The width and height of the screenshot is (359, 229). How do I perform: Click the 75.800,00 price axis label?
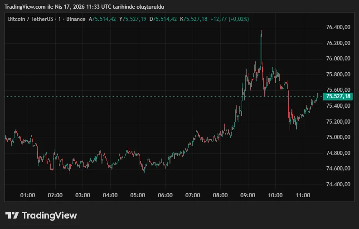coord(338,75)
